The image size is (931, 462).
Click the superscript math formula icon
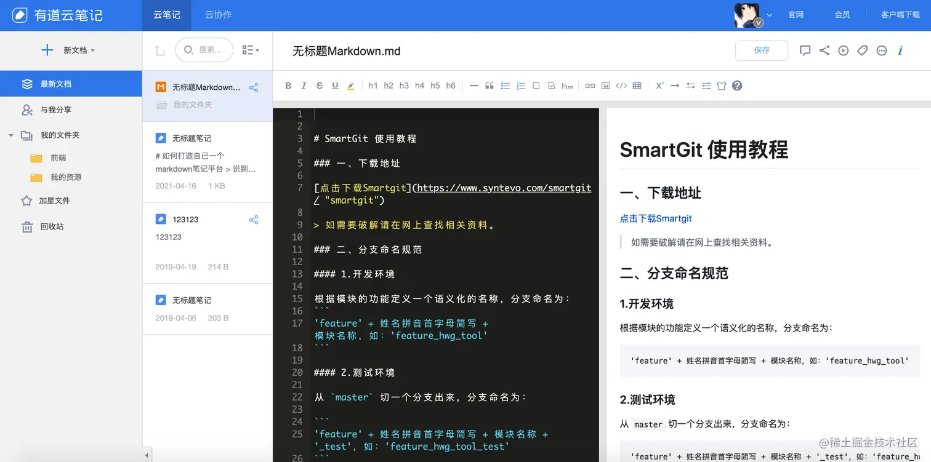click(x=659, y=86)
